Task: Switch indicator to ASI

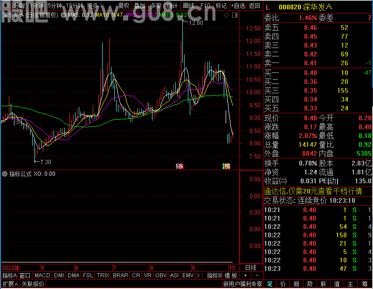Action: click(174, 275)
